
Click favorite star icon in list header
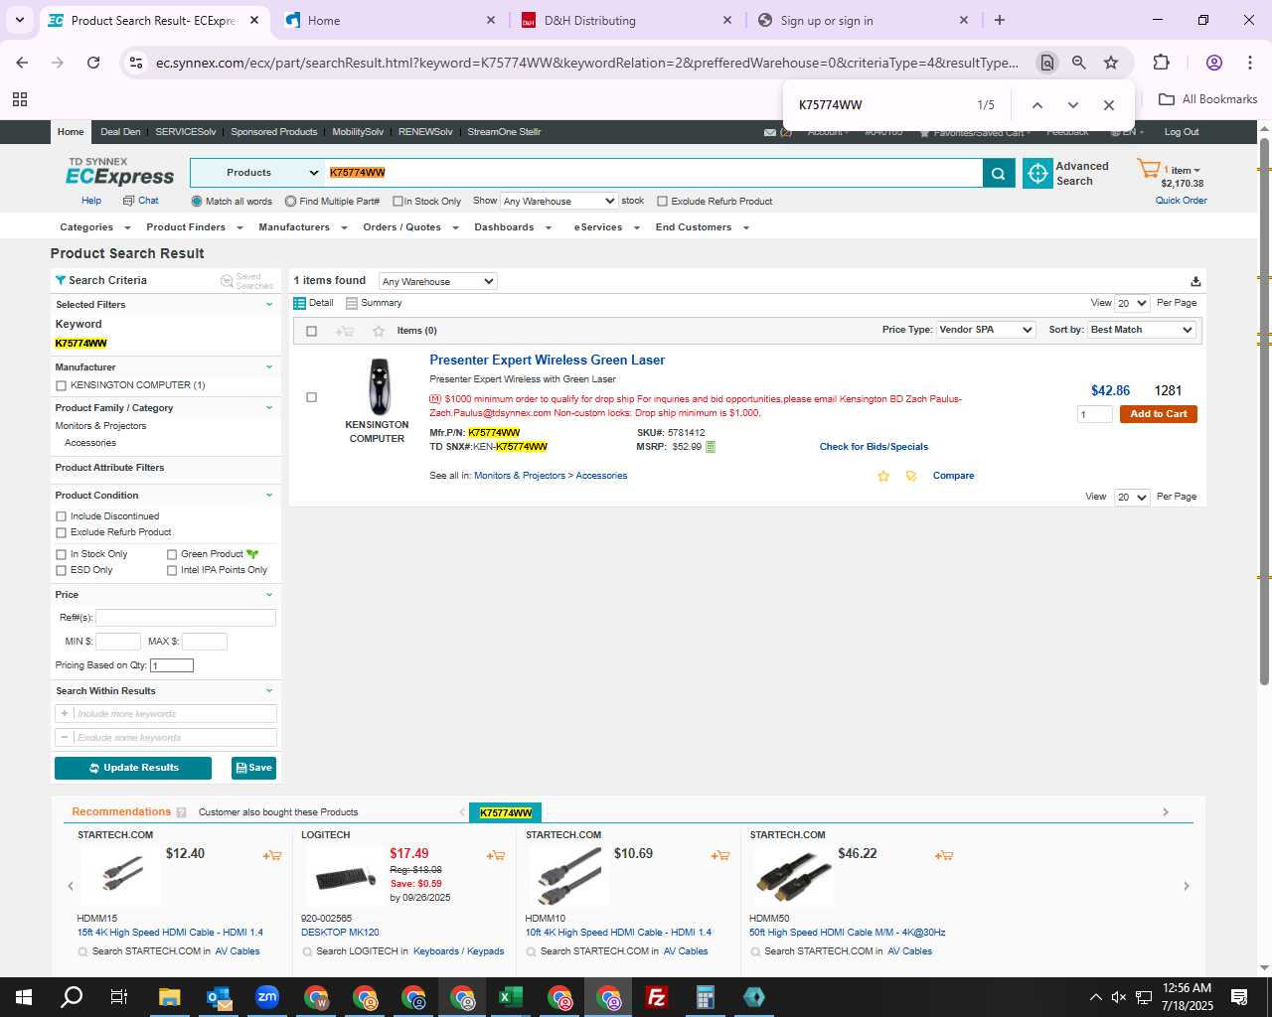pyautogui.click(x=378, y=331)
